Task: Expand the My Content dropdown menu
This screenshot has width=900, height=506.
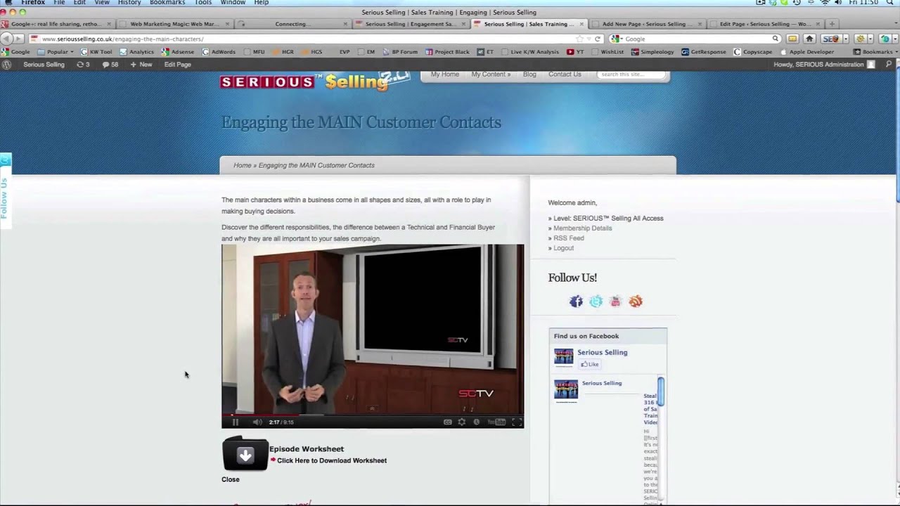Action: tap(491, 74)
